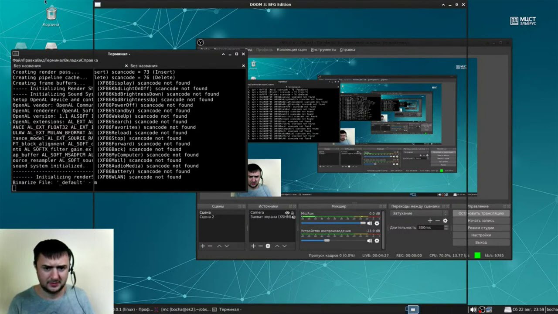Click Терминал taskbar entry
The height and width of the screenshot is (314, 558).
point(227,310)
